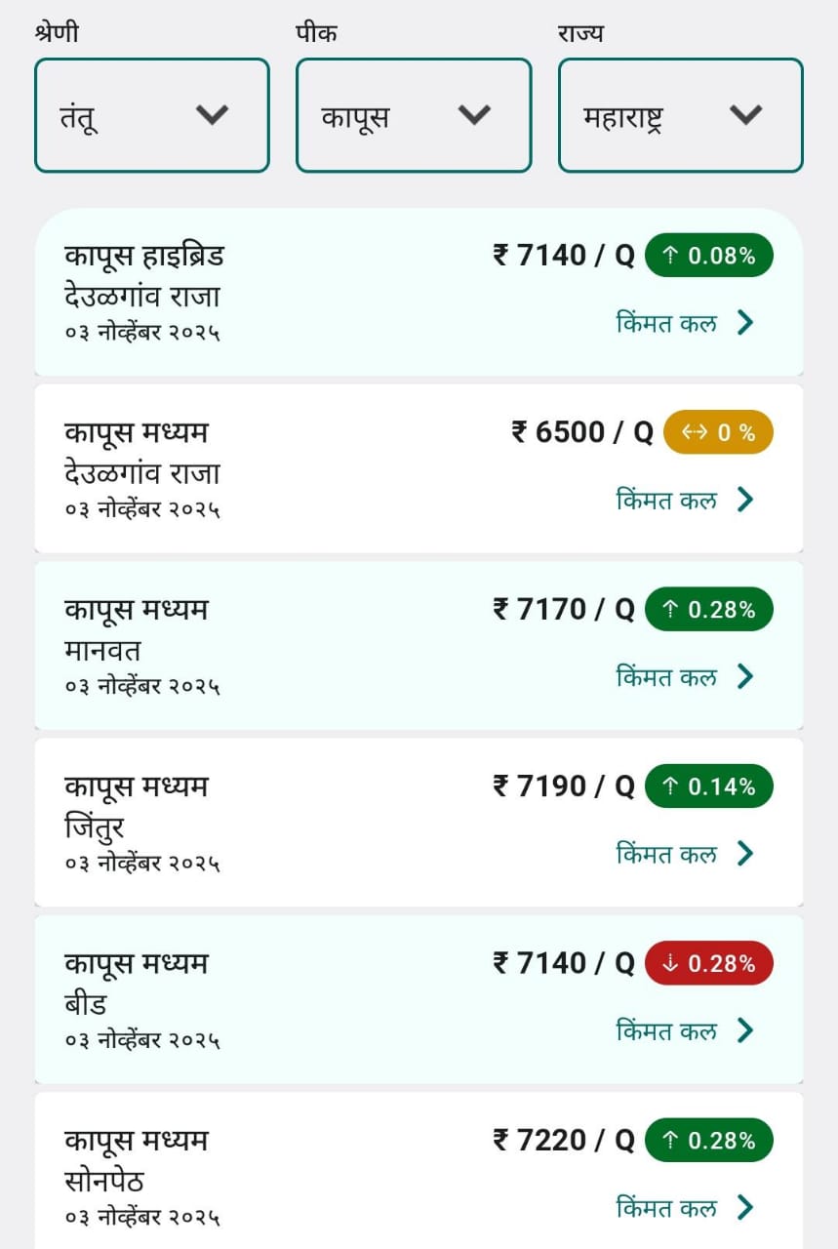Click chevron arrow on मानवत card
The width and height of the screenshot is (838, 1249).
point(745,676)
